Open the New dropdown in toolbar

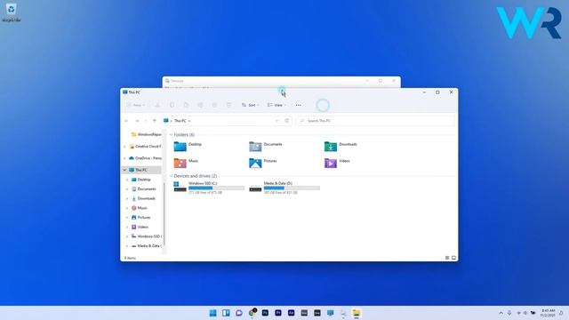136,105
